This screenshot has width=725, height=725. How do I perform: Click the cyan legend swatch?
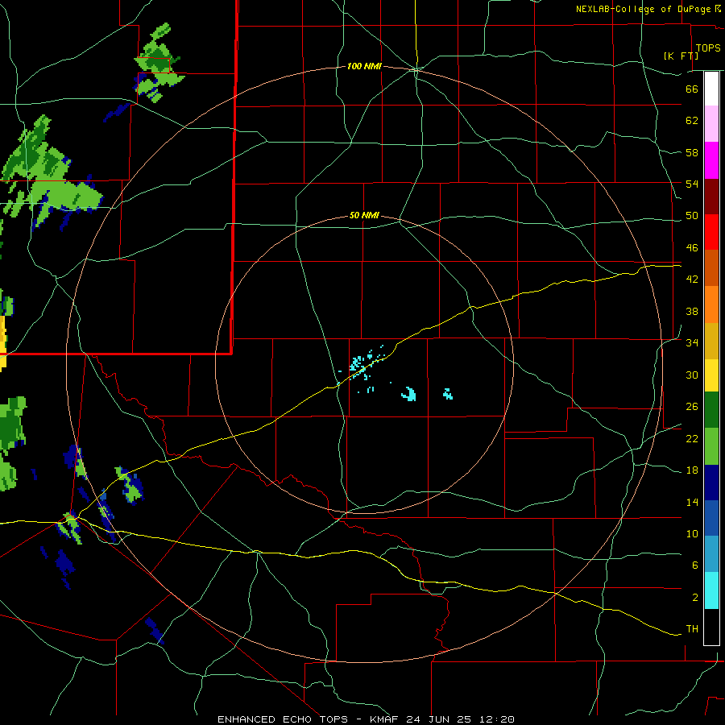click(711, 590)
